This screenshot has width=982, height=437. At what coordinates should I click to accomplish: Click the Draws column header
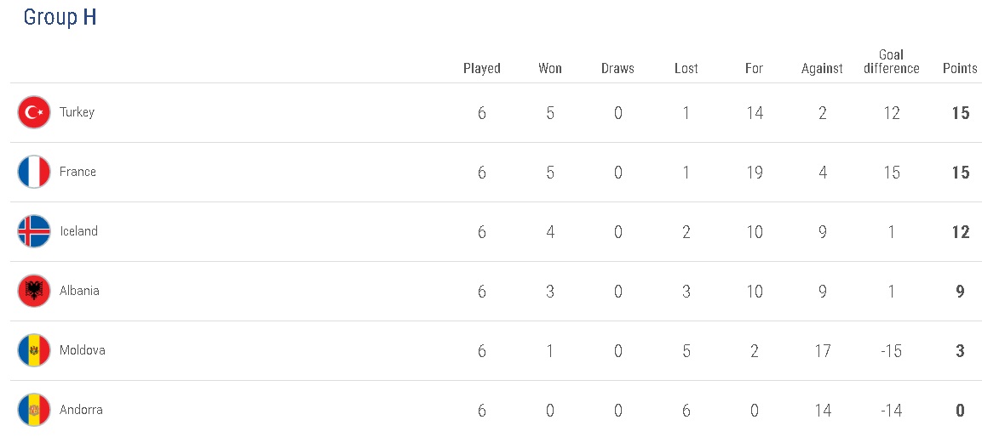(617, 69)
